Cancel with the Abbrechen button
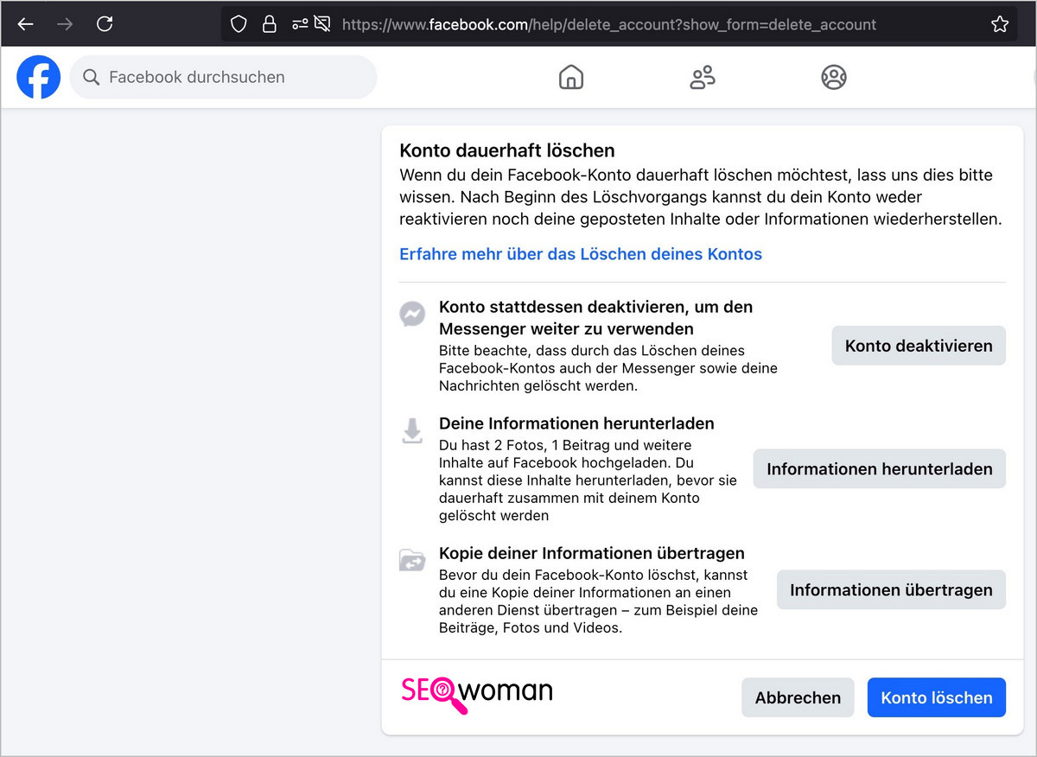This screenshot has height=757, width=1037. tap(798, 697)
